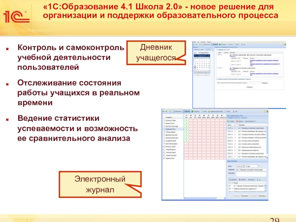
Task: Click home icon in journal window toolbar
Action: tap(170, 111)
